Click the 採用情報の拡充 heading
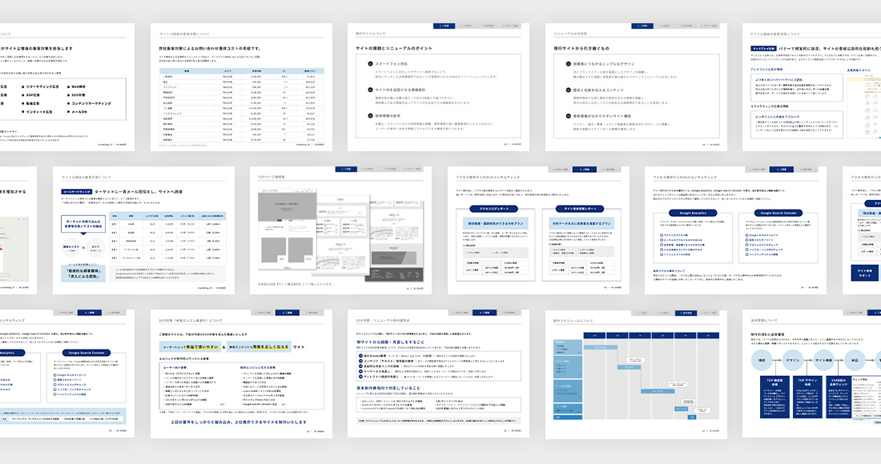Screen dimensions: 881x464 point(388,115)
